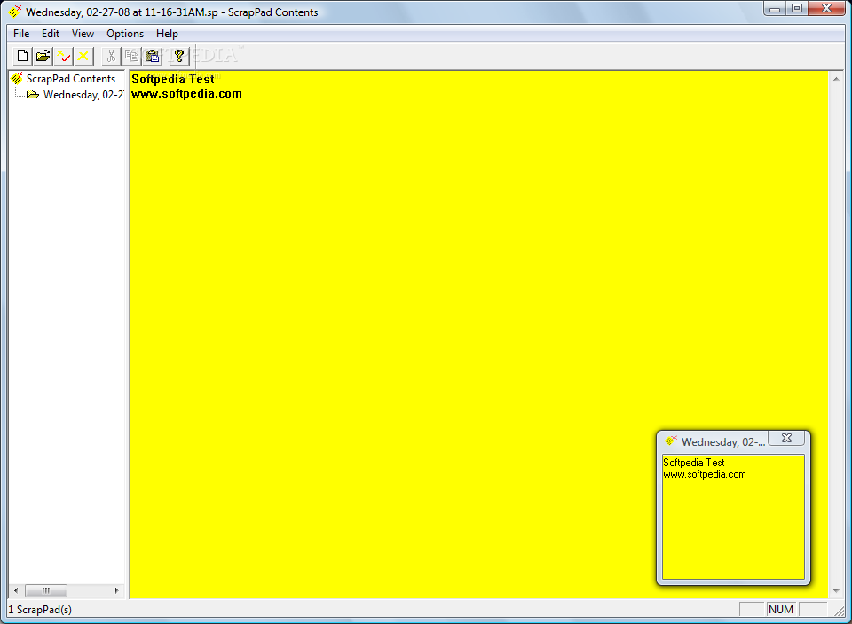Click the bold Softpedia Test line in editor
Viewport: 852px width, 624px height.
173,79
